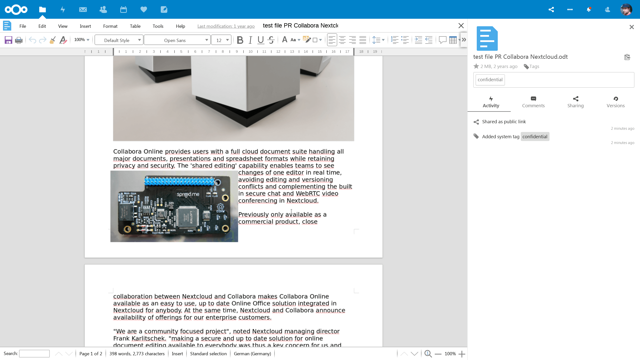Image resolution: width=640 pixels, height=360 pixels.
Task: Toggle Underline formatting on selected text
Action: pos(260,40)
